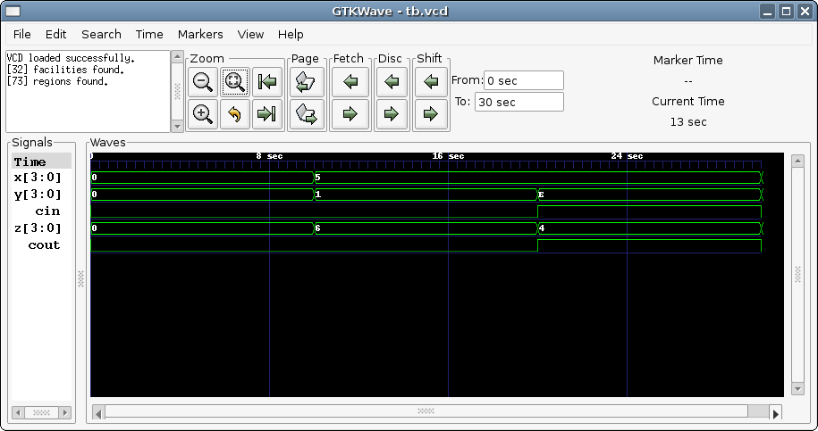Click the Page left icon
The image size is (818, 431).
point(307,83)
